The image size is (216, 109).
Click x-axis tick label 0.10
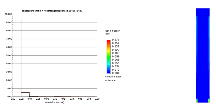(55, 99)
